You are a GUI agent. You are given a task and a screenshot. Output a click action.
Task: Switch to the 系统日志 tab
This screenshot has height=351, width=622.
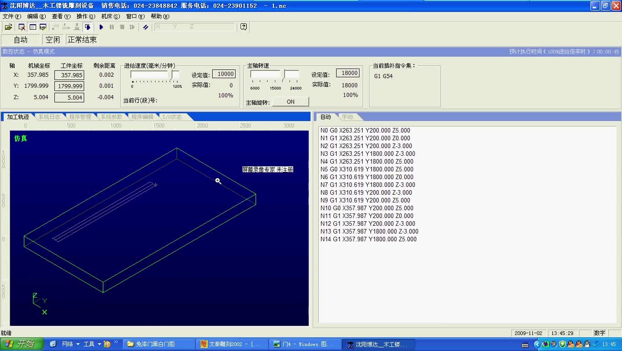(48, 117)
